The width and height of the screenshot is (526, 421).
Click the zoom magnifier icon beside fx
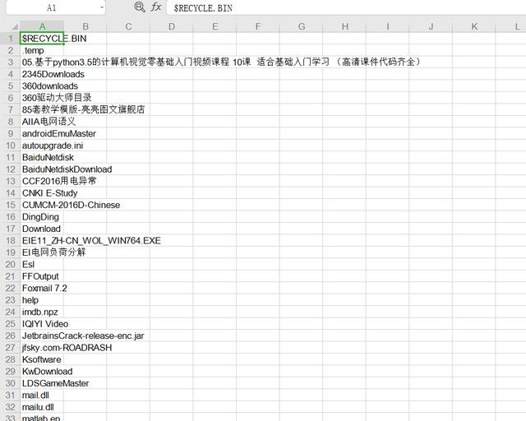click(x=140, y=7)
